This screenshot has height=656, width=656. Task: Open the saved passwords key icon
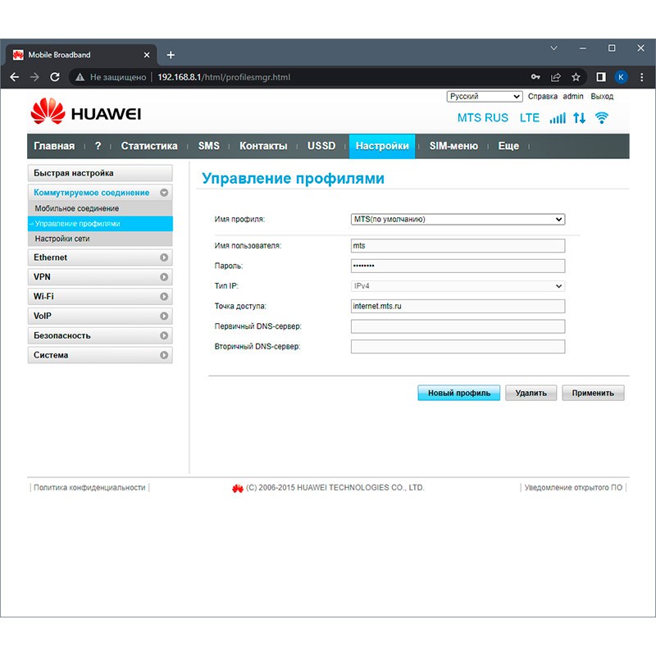[x=535, y=77]
